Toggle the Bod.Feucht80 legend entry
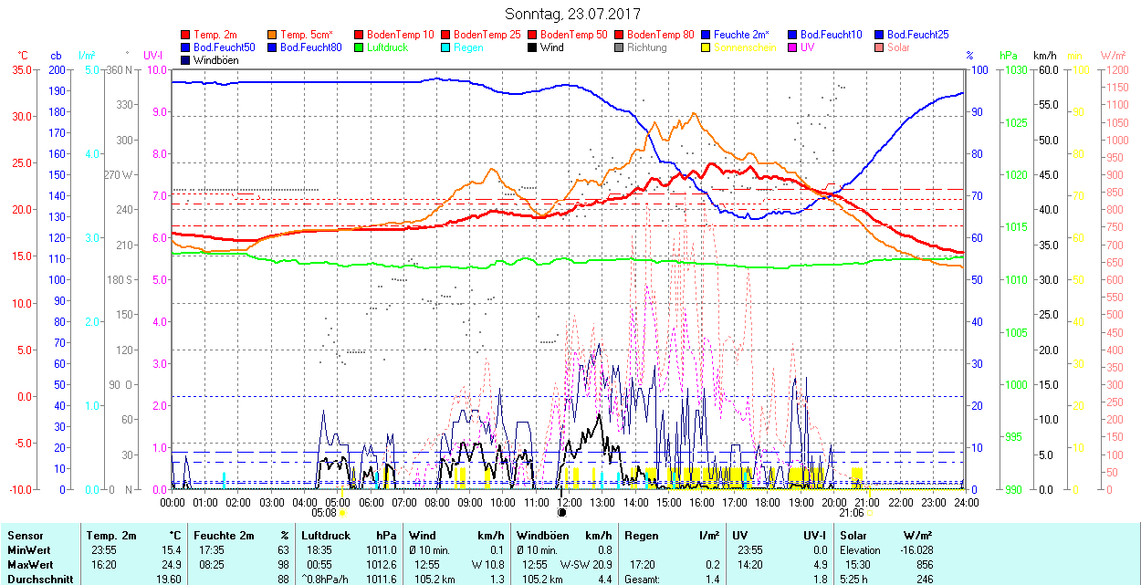 (x=310, y=47)
